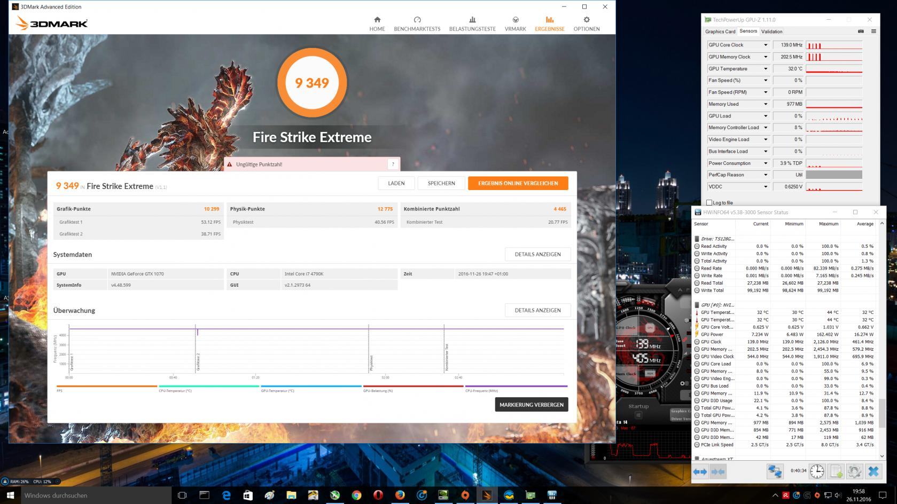This screenshot has width=897, height=504.
Task: Click HWiNFO collapse columns grayed arrows icon
Action: pyautogui.click(x=718, y=471)
